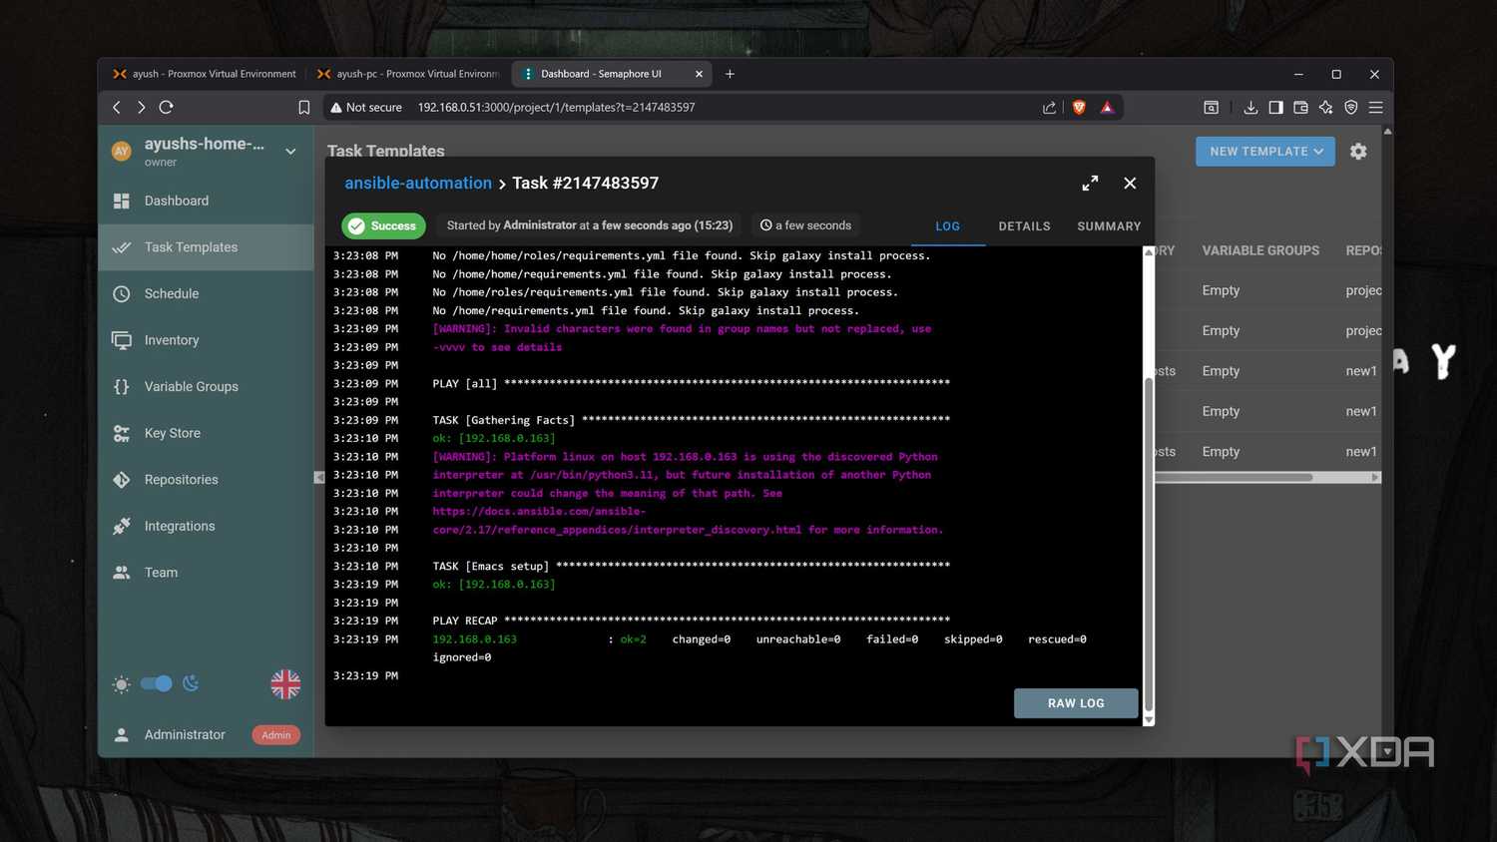Open browser downloads icon
The width and height of the screenshot is (1497, 842).
1250,108
